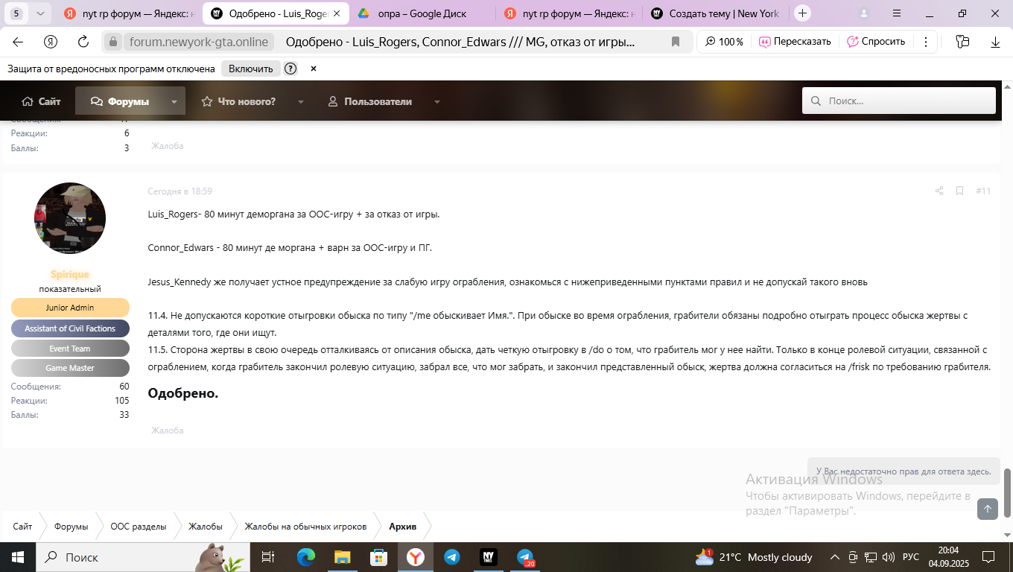The height and width of the screenshot is (572, 1013).
Task: Go back with the browser back arrow
Action: pyautogui.click(x=18, y=42)
